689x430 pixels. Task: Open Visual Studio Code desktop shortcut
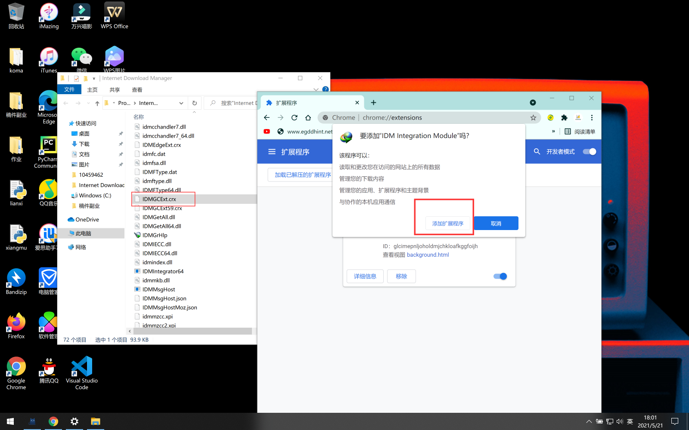click(82, 373)
